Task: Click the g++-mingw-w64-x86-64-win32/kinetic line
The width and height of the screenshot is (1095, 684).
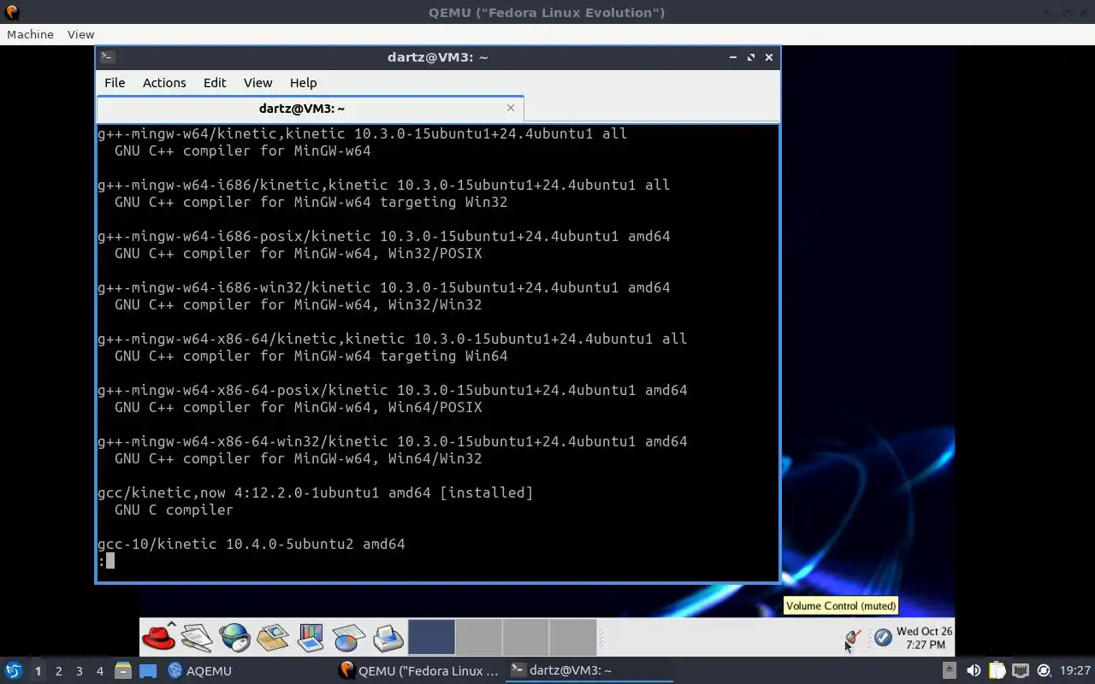Action: pyautogui.click(x=393, y=441)
